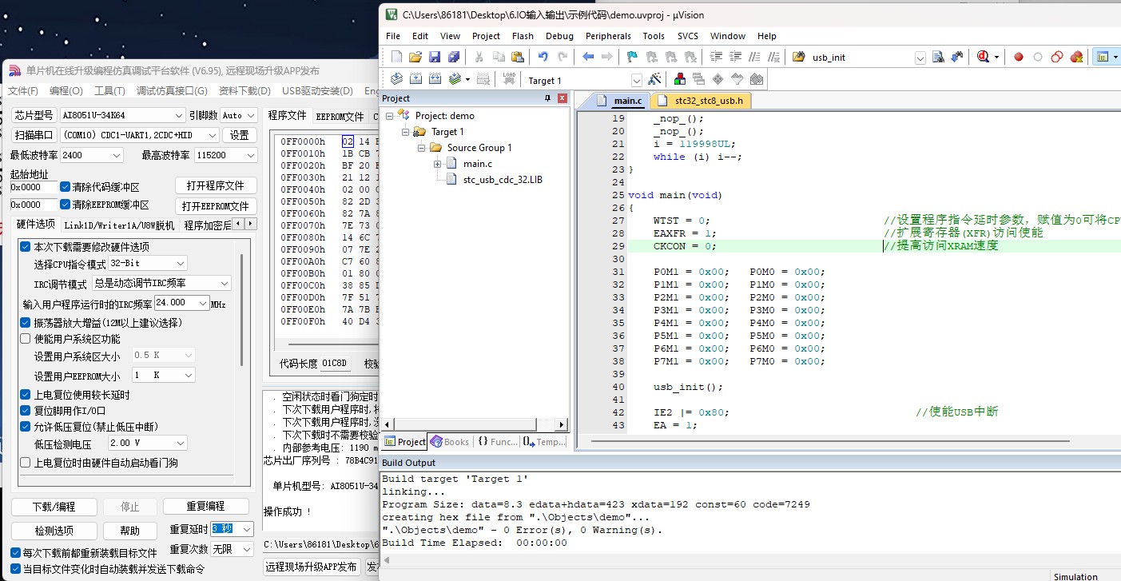
Task: Enable 使能用户系统区功能 checkbox
Action: pos(26,339)
